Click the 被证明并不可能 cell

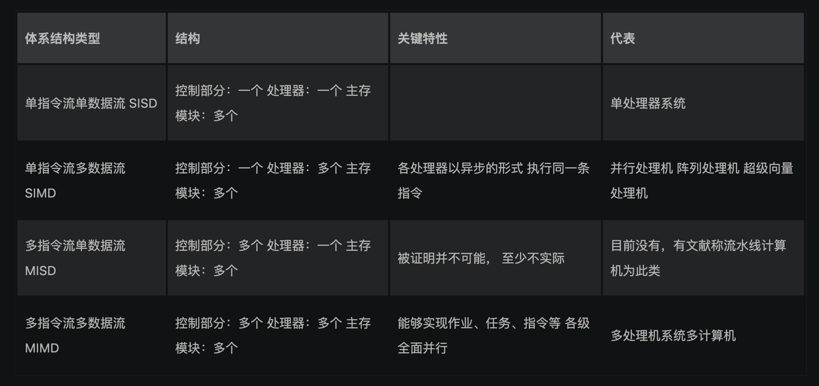click(x=480, y=258)
